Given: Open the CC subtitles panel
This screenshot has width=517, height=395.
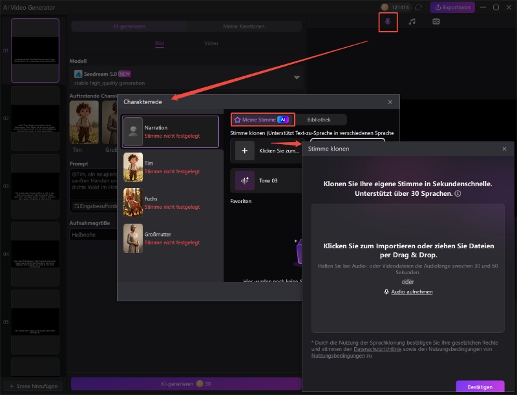Looking at the screenshot, I should tap(436, 22).
